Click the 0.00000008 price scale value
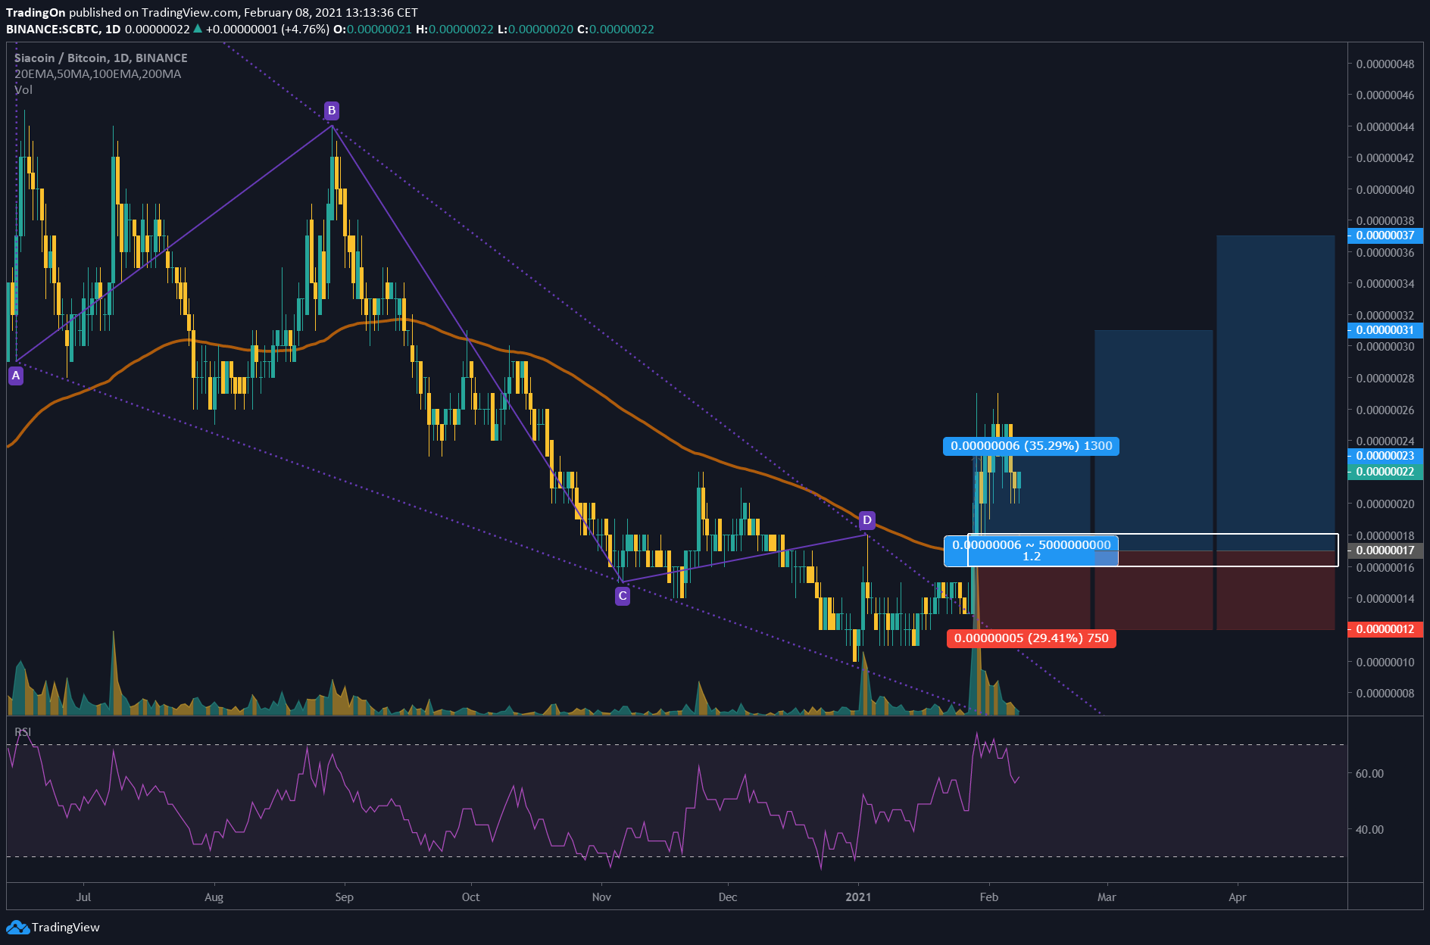Viewport: 1430px width, 945px height. point(1385,694)
